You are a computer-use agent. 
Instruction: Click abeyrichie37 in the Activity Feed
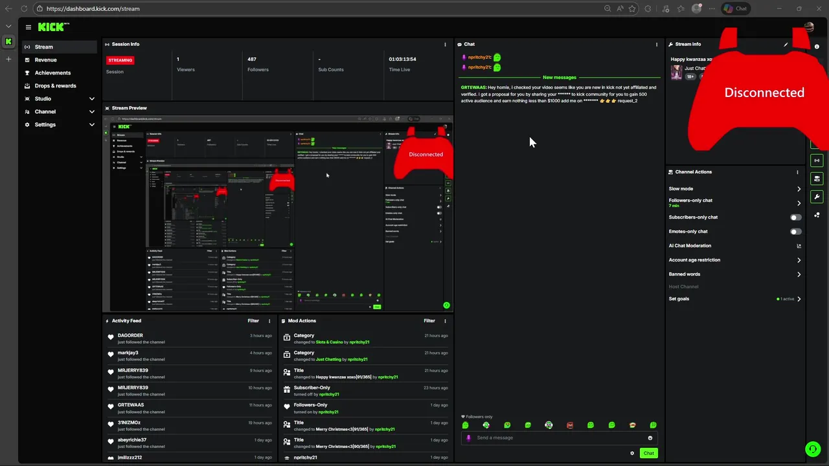(132, 440)
